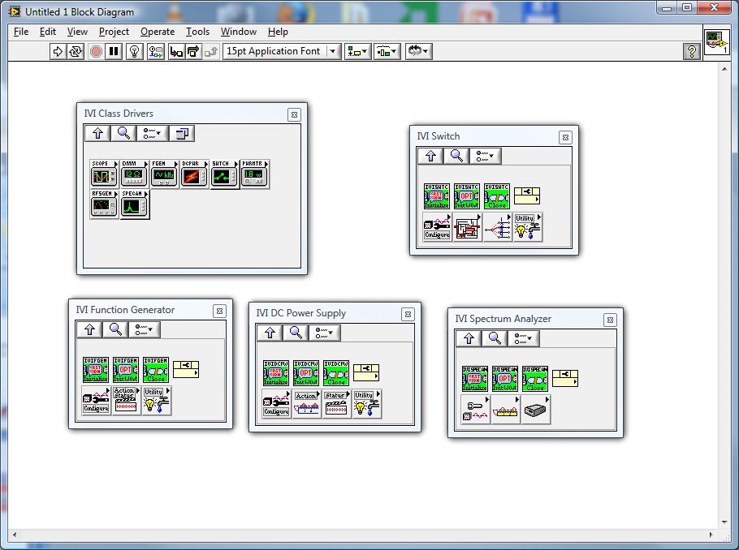739x550 pixels.
Task: Select IviSwtch Close VI
Action: point(497,196)
